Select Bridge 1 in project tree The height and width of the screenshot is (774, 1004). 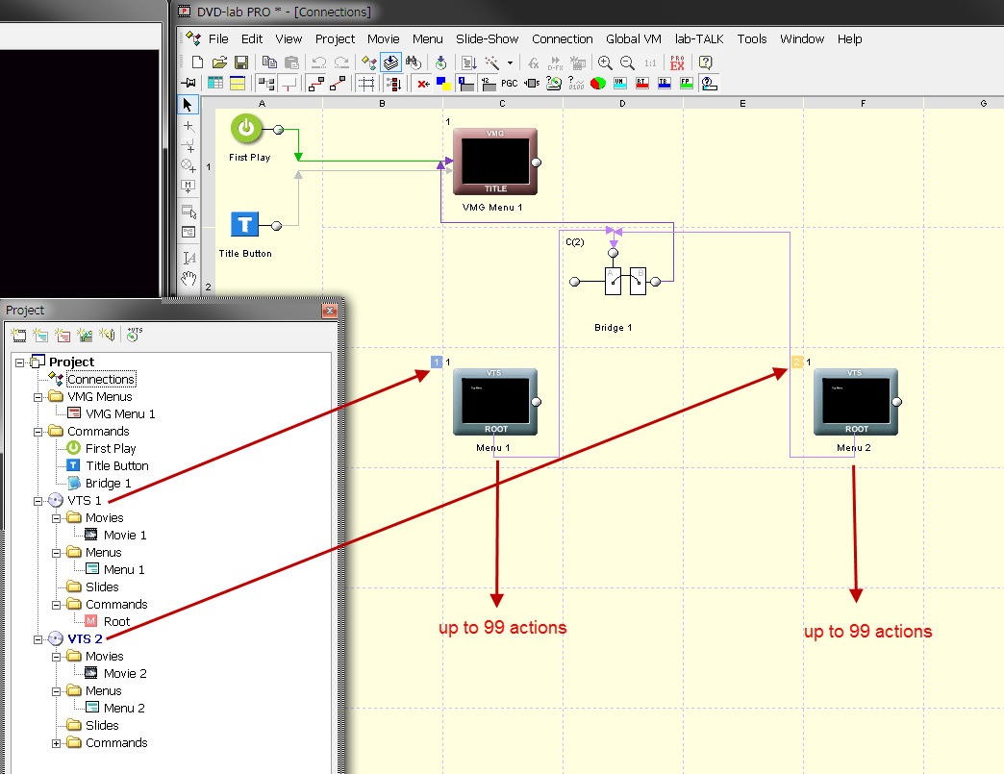click(x=108, y=484)
